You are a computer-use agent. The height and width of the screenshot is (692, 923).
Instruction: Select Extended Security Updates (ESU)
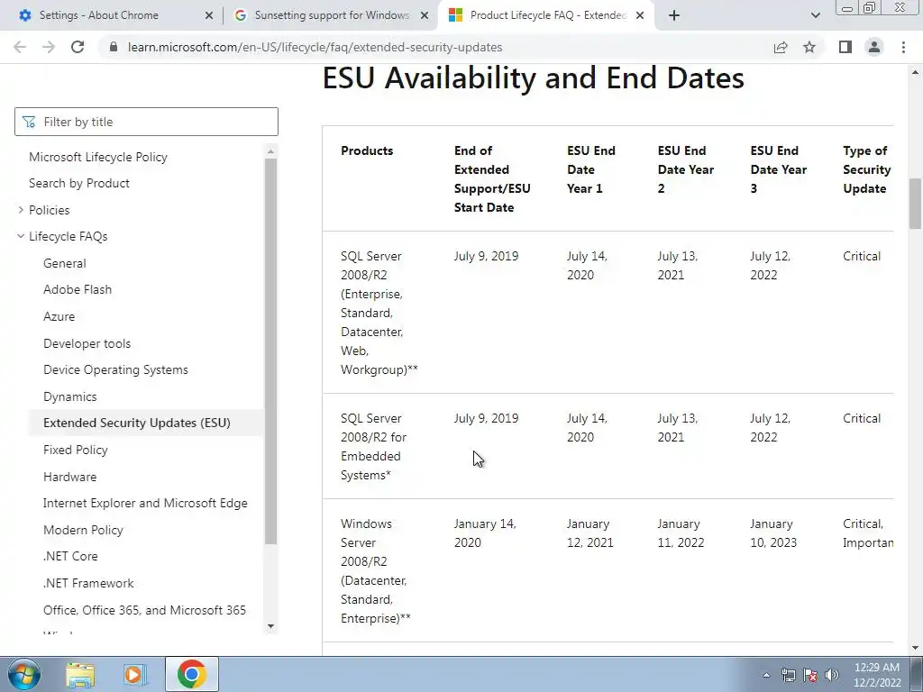click(137, 423)
